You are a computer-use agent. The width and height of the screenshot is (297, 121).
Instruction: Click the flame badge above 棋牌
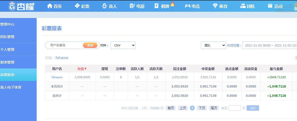(172, 4)
